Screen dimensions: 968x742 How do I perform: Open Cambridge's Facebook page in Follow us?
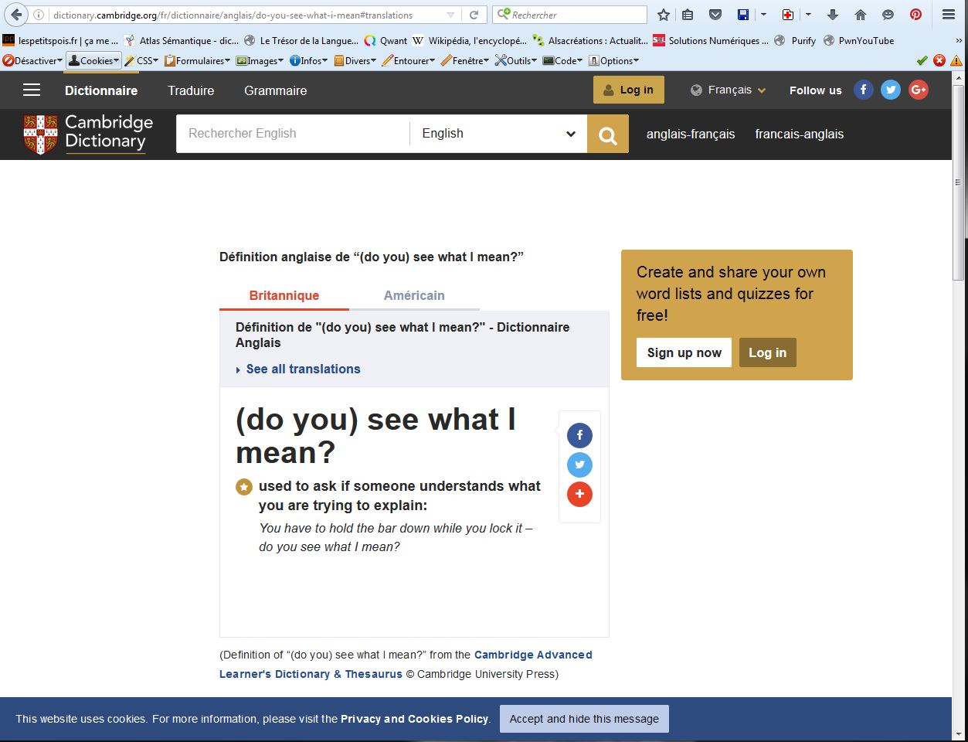click(x=864, y=90)
